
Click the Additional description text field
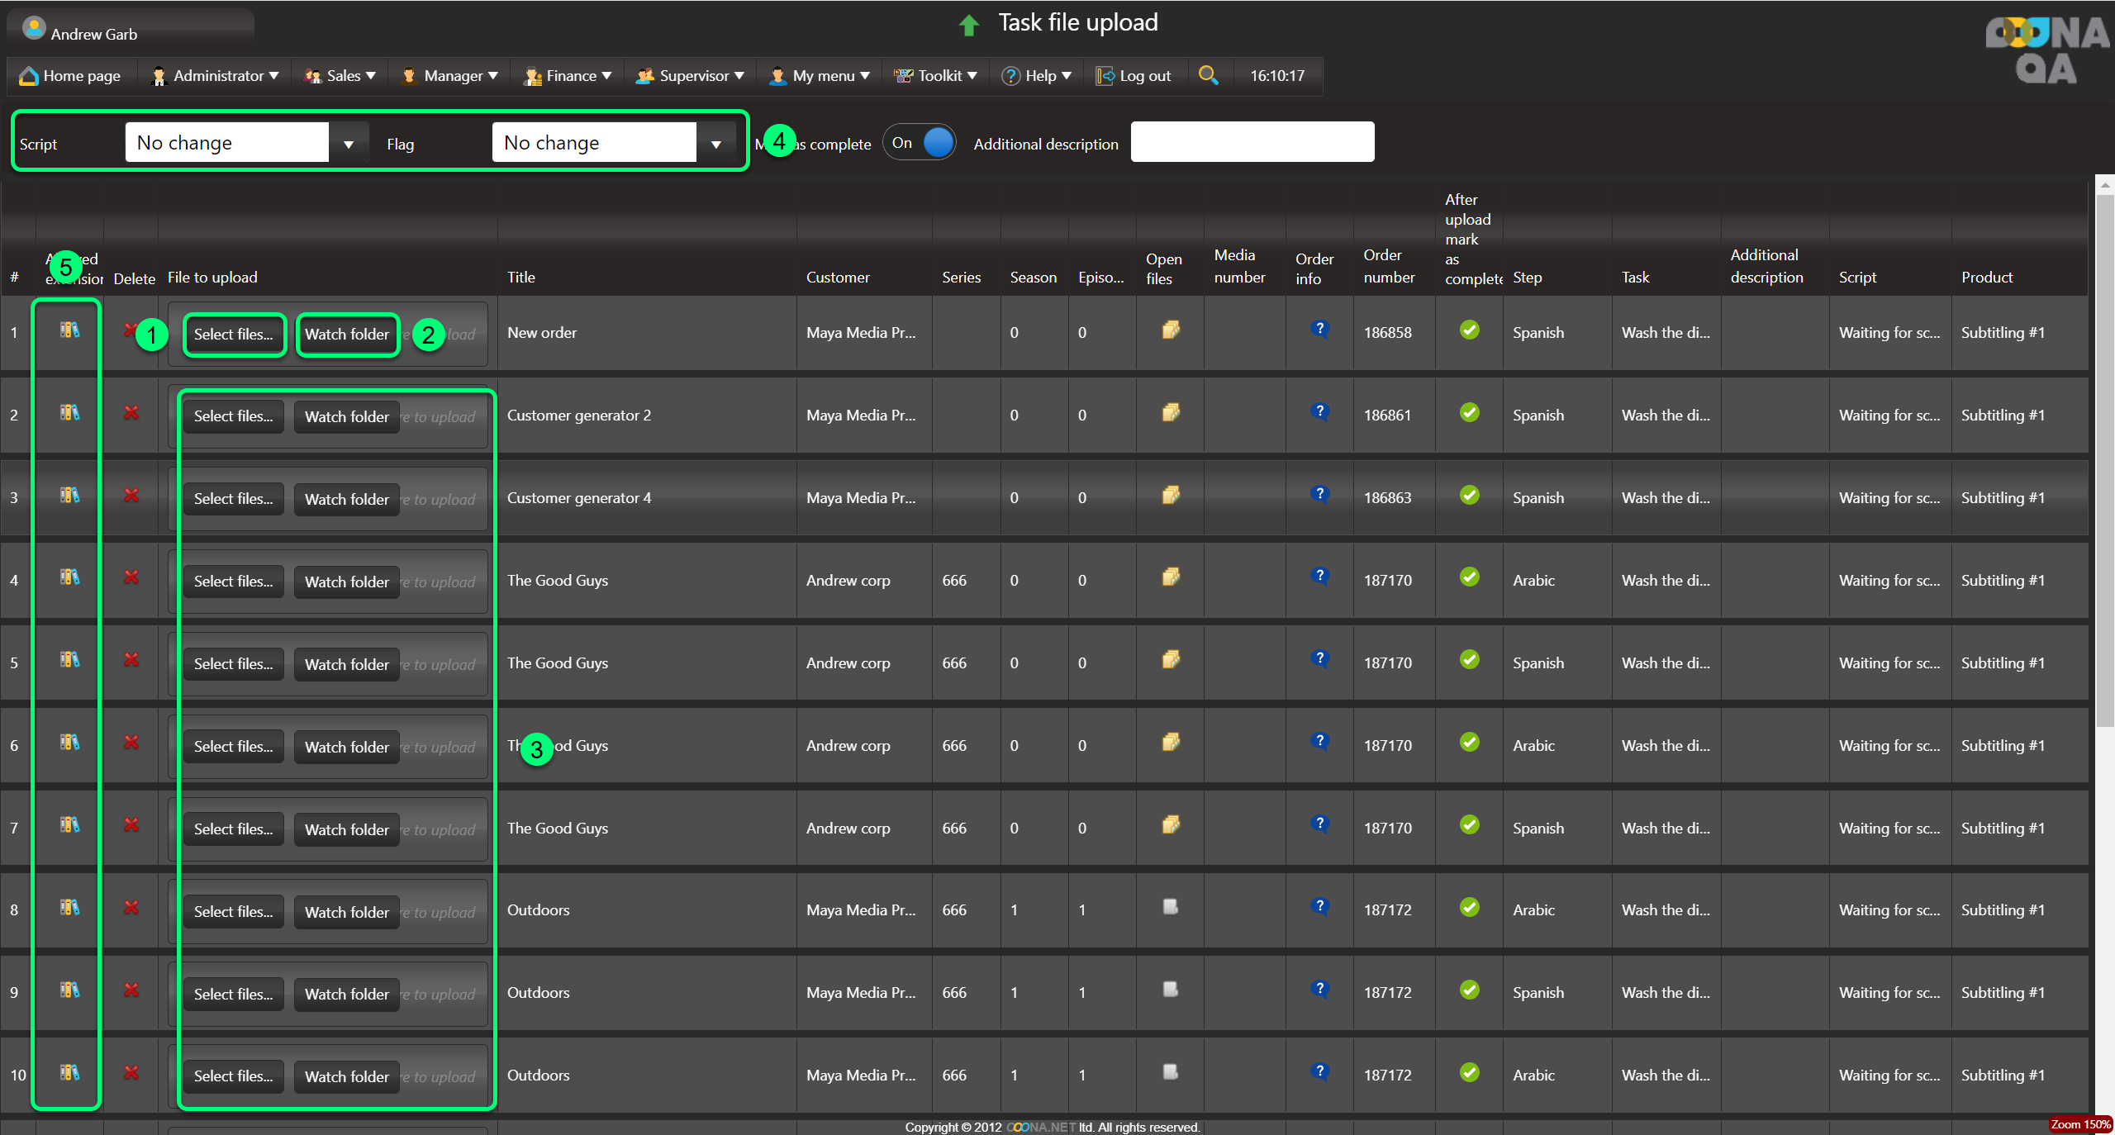(1252, 142)
